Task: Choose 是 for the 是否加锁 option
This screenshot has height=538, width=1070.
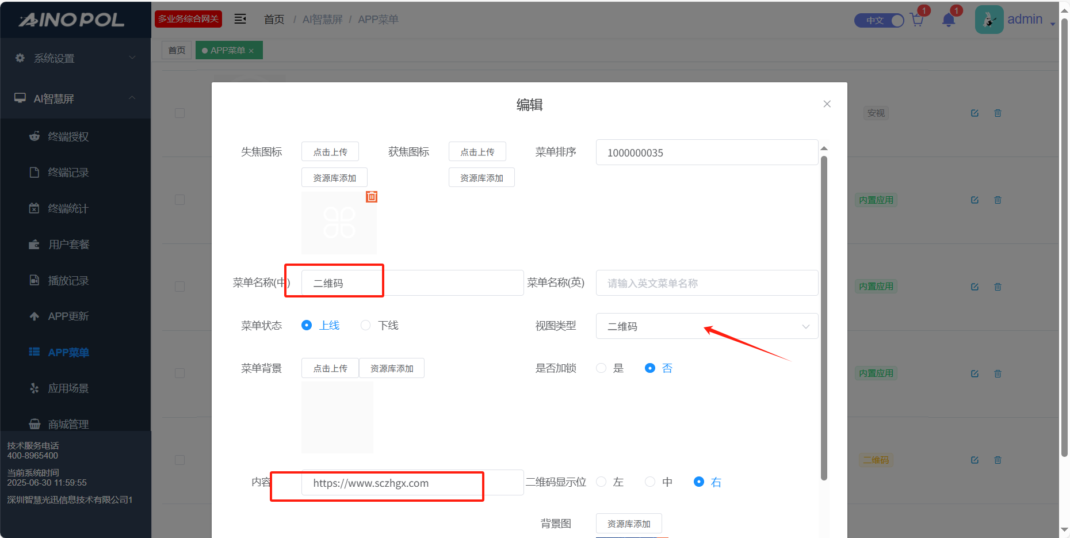Action: click(601, 368)
